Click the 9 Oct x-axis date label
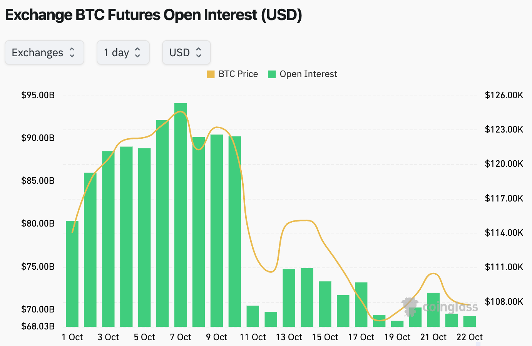 pyautogui.click(x=217, y=337)
